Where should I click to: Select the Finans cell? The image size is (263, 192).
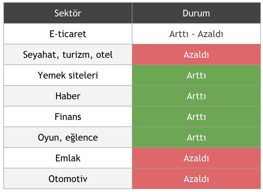[x=68, y=117]
